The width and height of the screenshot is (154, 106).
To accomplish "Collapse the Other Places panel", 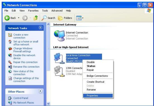I will (x=40, y=91).
